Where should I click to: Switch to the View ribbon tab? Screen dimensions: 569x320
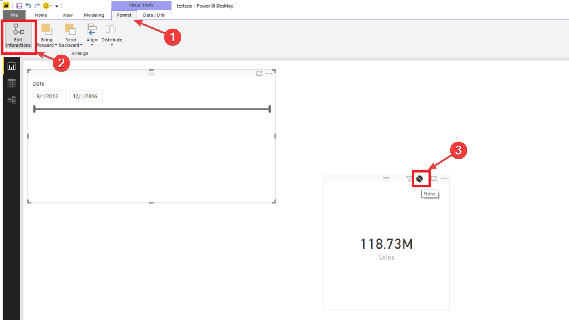coord(67,15)
